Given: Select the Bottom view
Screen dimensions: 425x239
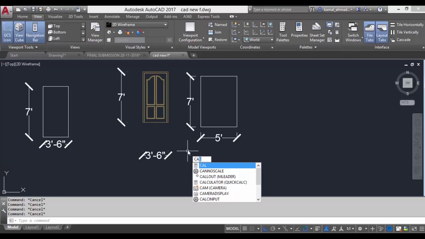Looking at the screenshot, I should 57,32.
